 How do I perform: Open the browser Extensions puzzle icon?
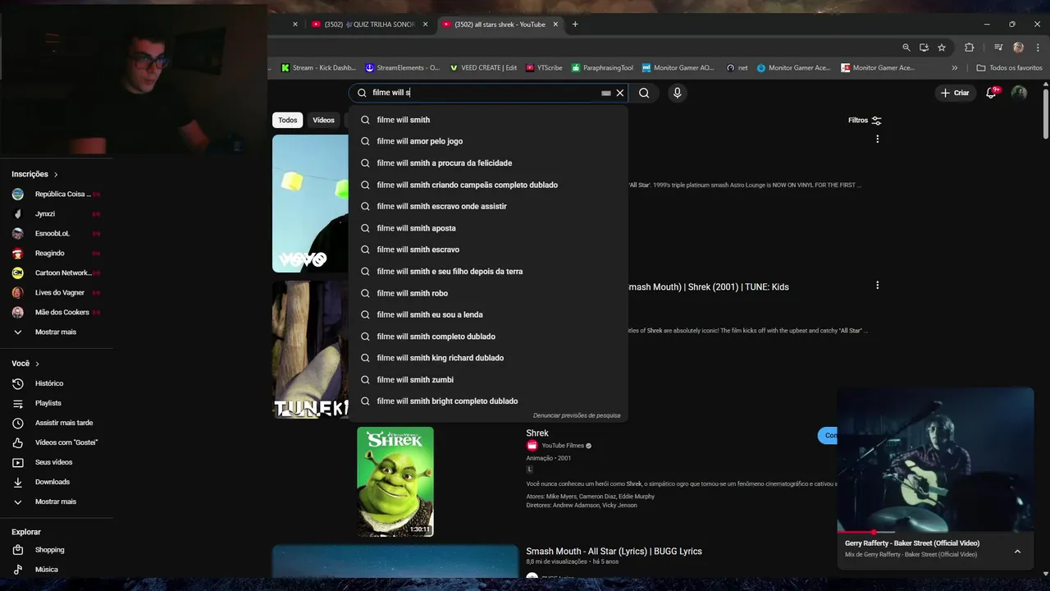969,48
